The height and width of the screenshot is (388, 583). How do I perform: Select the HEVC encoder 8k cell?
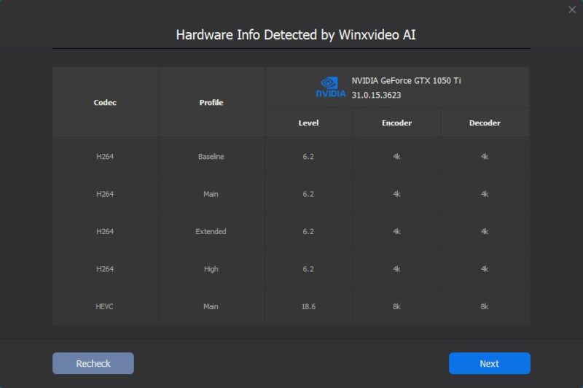pos(396,306)
